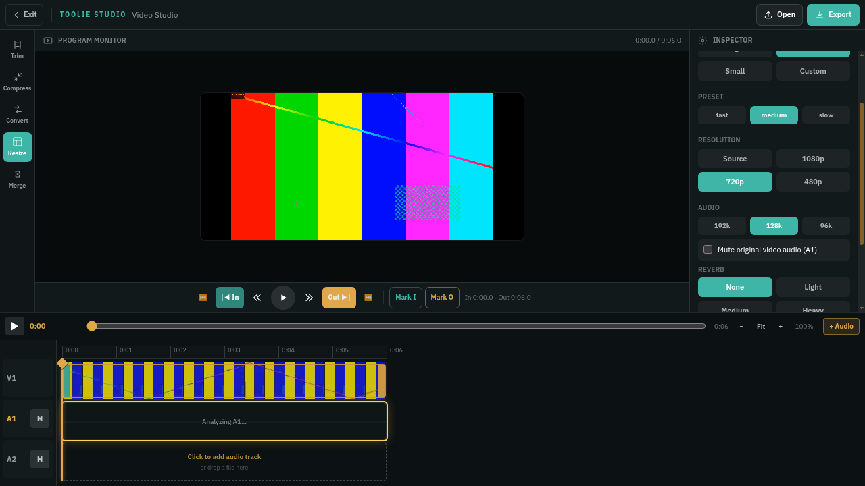The image size is (865, 486).
Task: Switch to the Convert tool
Action: point(18,114)
